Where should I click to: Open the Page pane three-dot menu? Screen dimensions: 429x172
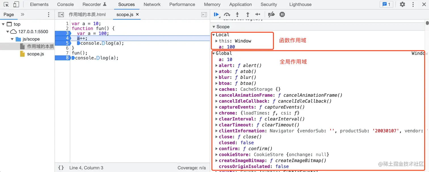pyautogui.click(x=49, y=14)
